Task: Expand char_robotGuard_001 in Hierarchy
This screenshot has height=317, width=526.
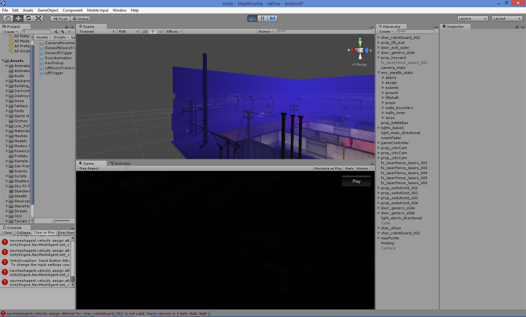Action: 379,38
